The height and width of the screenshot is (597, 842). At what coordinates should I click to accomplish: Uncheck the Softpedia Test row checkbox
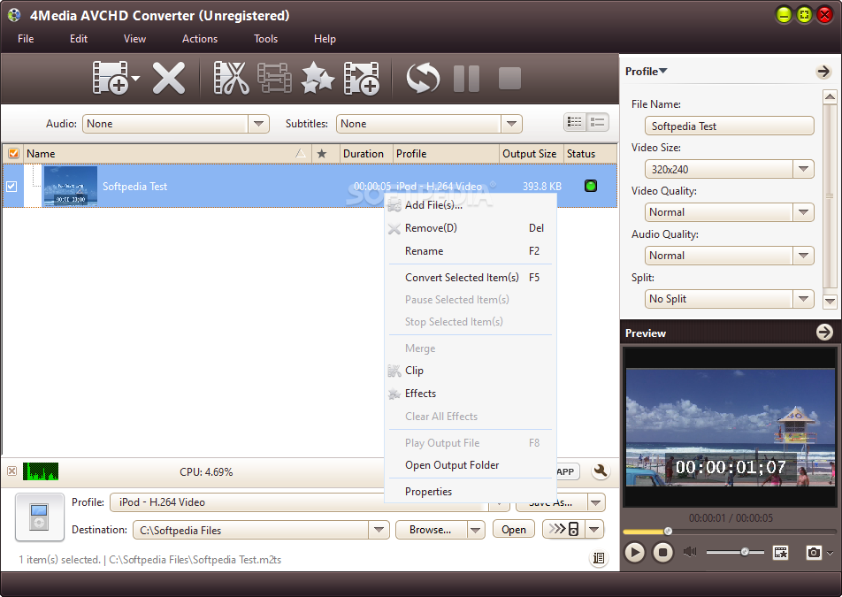pos(11,187)
